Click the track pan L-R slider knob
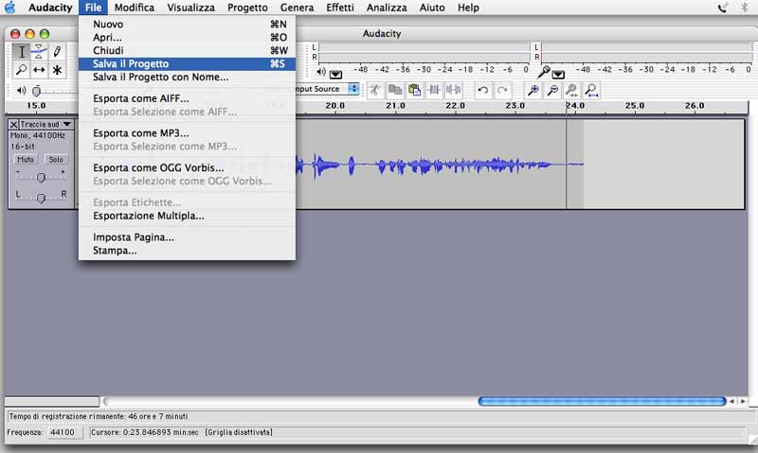 (x=41, y=198)
